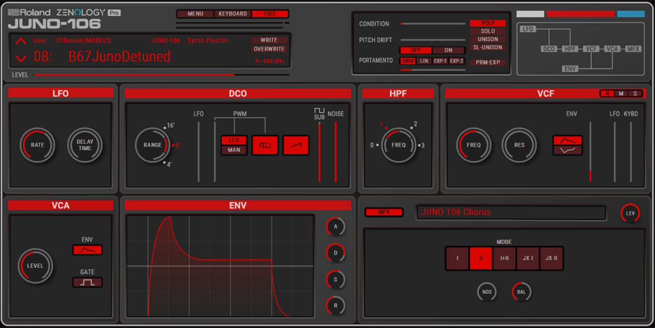Select the VCA ENV shape button
655x328 pixels.
click(87, 250)
